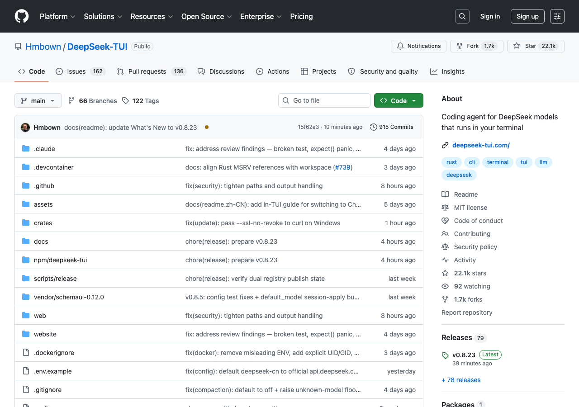Image resolution: width=579 pixels, height=407 pixels.
Task: Expand the Solutions menu in header
Action: point(103,16)
